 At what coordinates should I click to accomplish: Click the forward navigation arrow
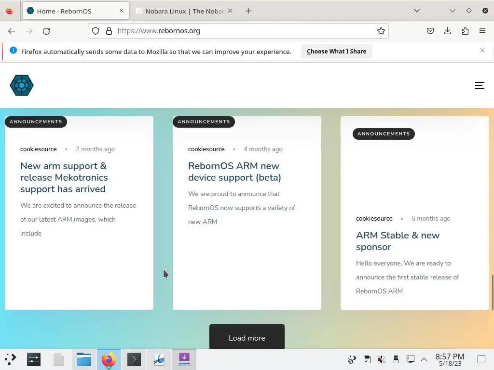coord(29,31)
